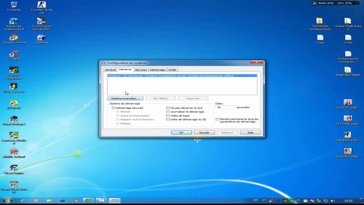Click the Annuler button

pyautogui.click(x=204, y=133)
